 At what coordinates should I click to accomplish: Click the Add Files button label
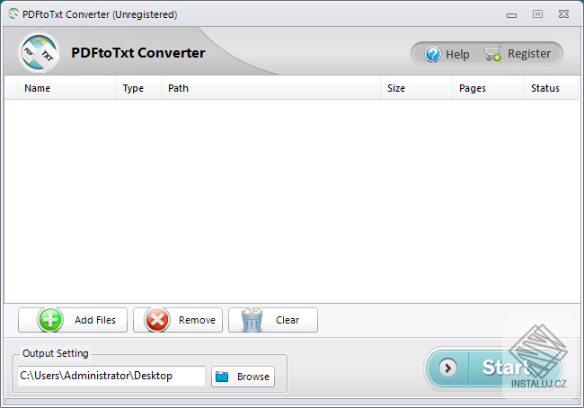pyautogui.click(x=95, y=320)
